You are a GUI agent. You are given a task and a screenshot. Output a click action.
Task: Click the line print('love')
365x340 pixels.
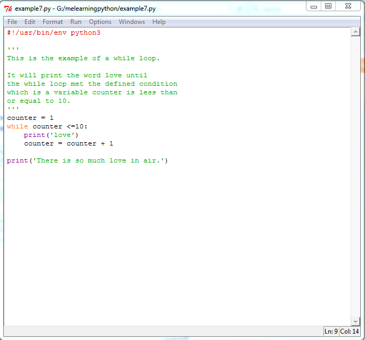point(51,135)
